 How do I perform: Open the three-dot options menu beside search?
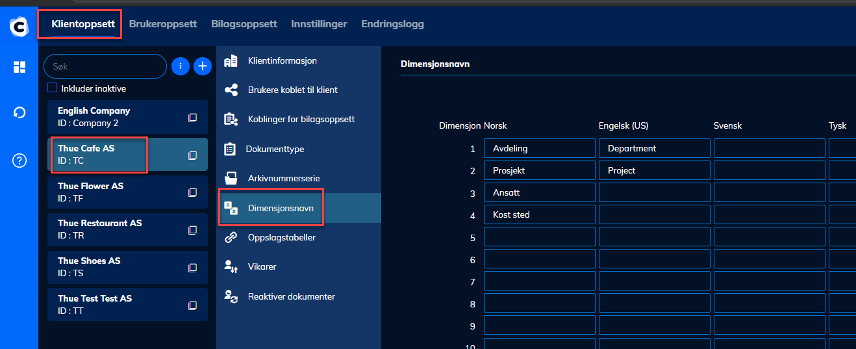pyautogui.click(x=180, y=66)
